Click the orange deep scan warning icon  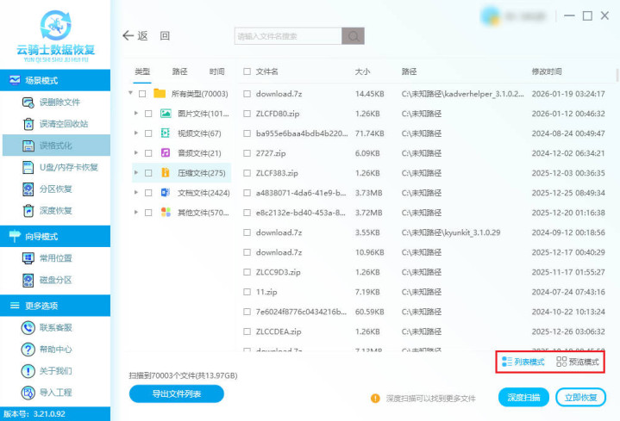[375, 398]
